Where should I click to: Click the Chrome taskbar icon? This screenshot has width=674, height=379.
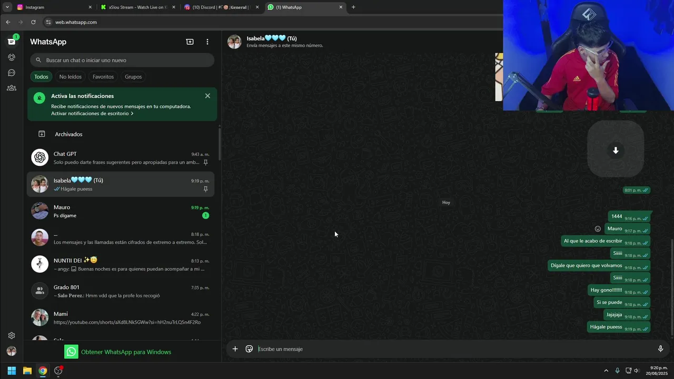pyautogui.click(x=43, y=371)
